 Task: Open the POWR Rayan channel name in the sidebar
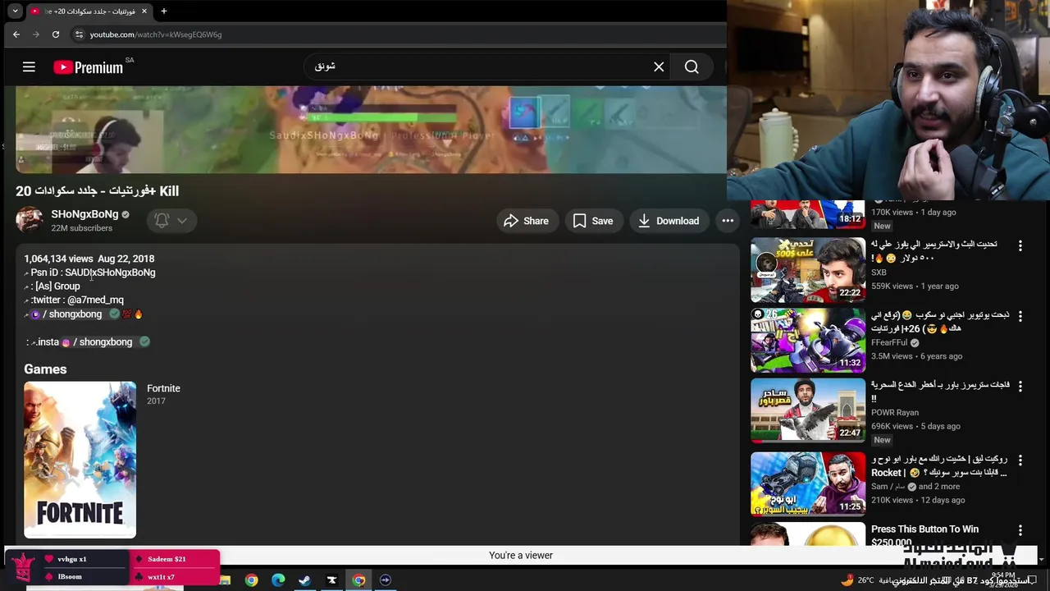895,413
